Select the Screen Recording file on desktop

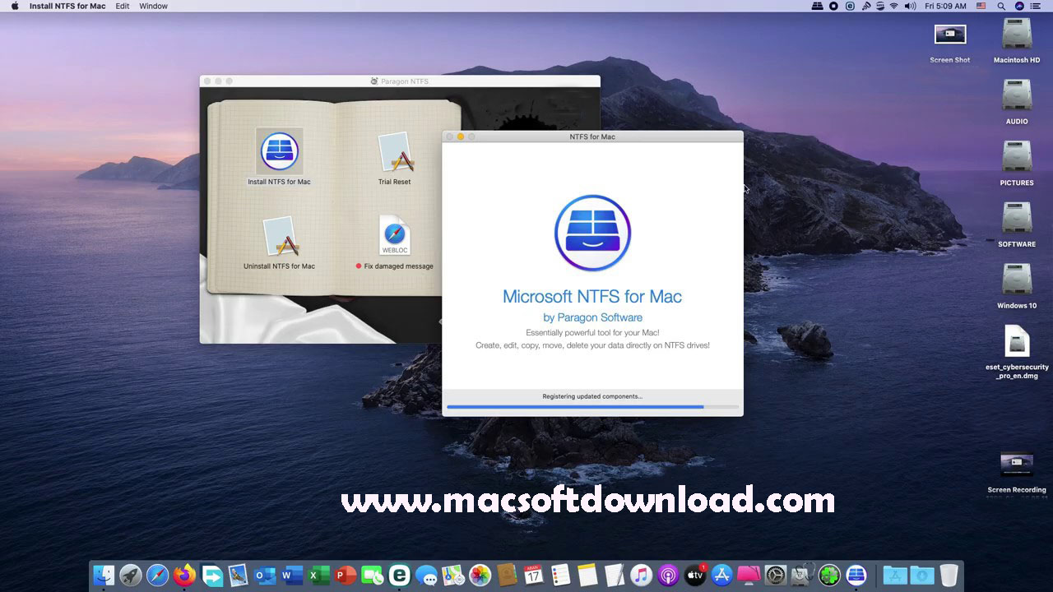(1017, 465)
